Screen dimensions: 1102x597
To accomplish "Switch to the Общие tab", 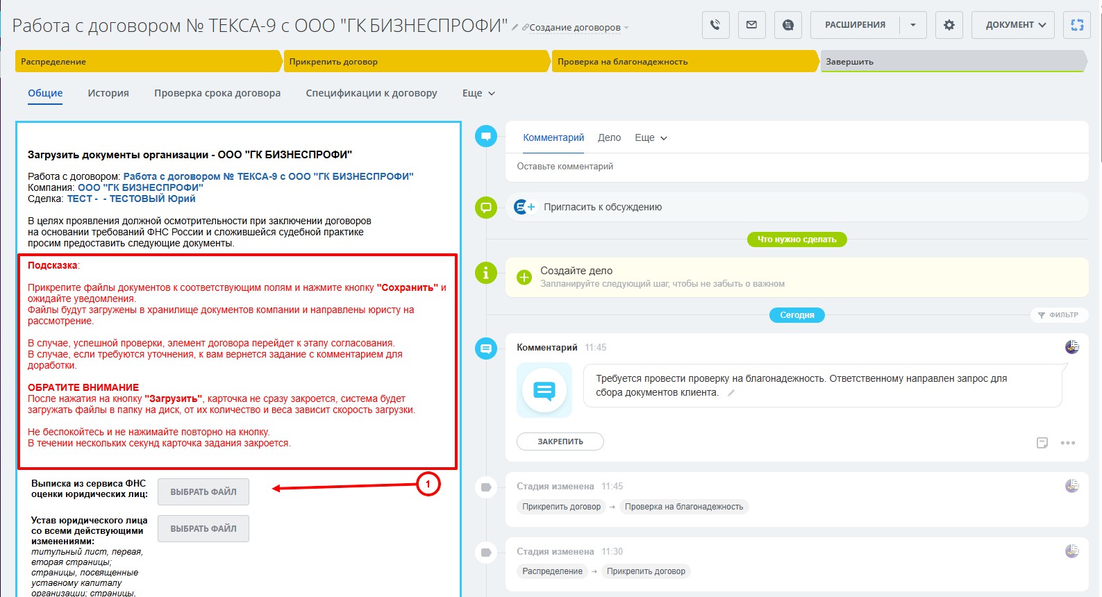I will pyautogui.click(x=45, y=93).
